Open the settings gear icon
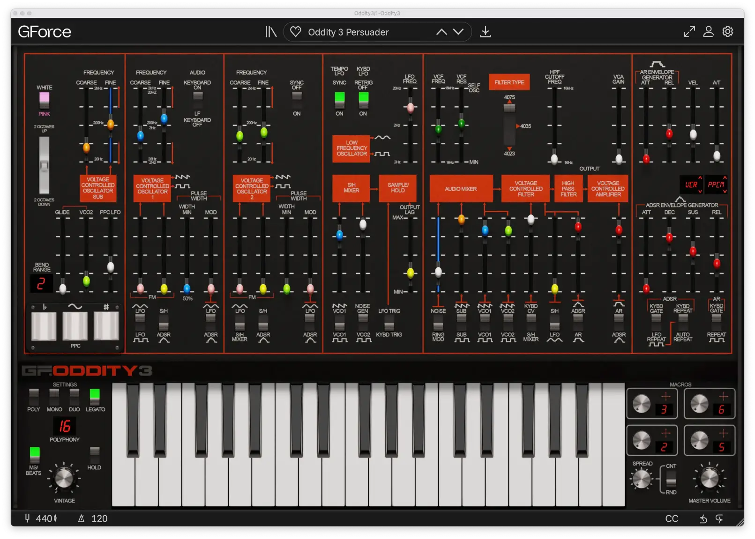 pyautogui.click(x=728, y=31)
